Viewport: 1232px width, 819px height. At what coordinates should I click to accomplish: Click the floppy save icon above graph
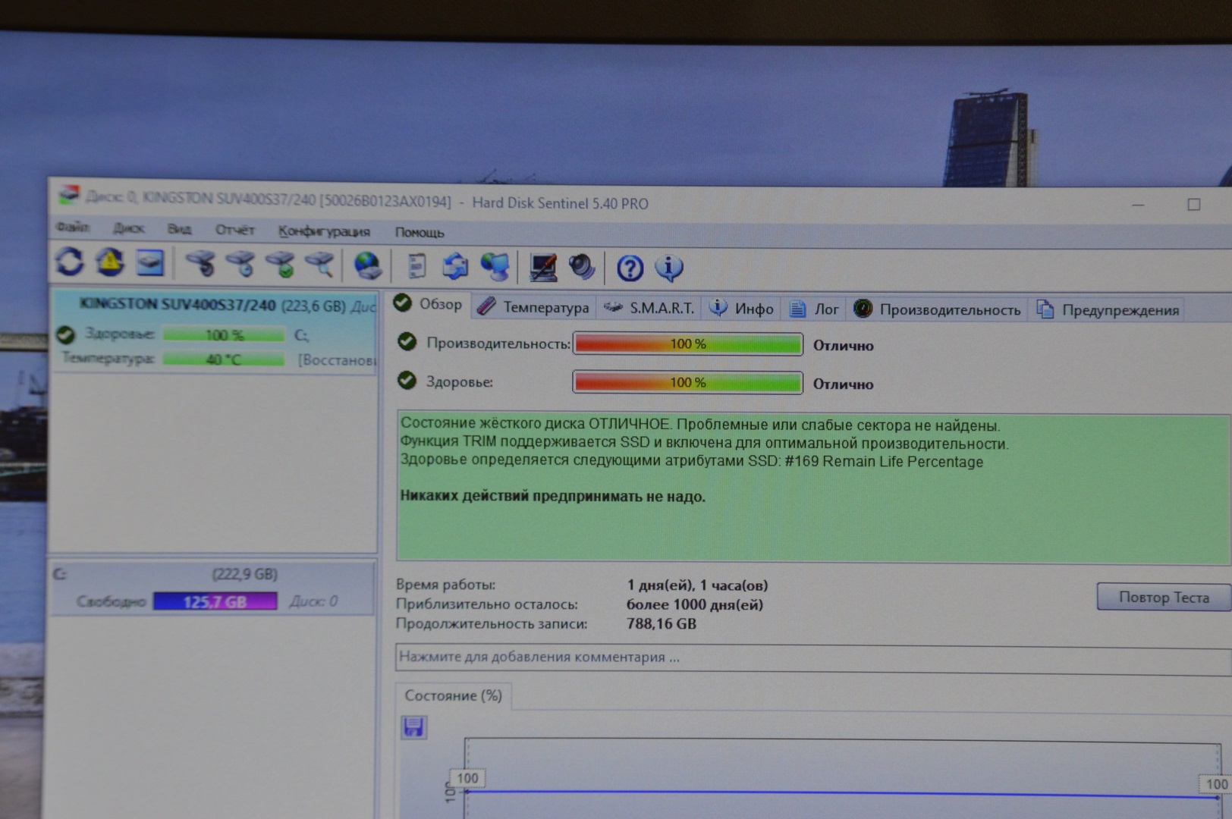pyautogui.click(x=413, y=727)
